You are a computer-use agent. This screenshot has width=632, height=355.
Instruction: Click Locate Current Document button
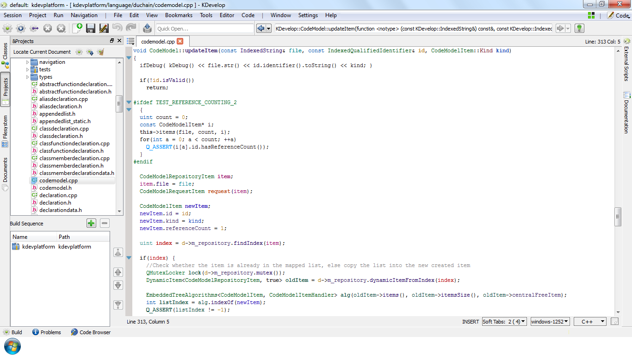42,52
